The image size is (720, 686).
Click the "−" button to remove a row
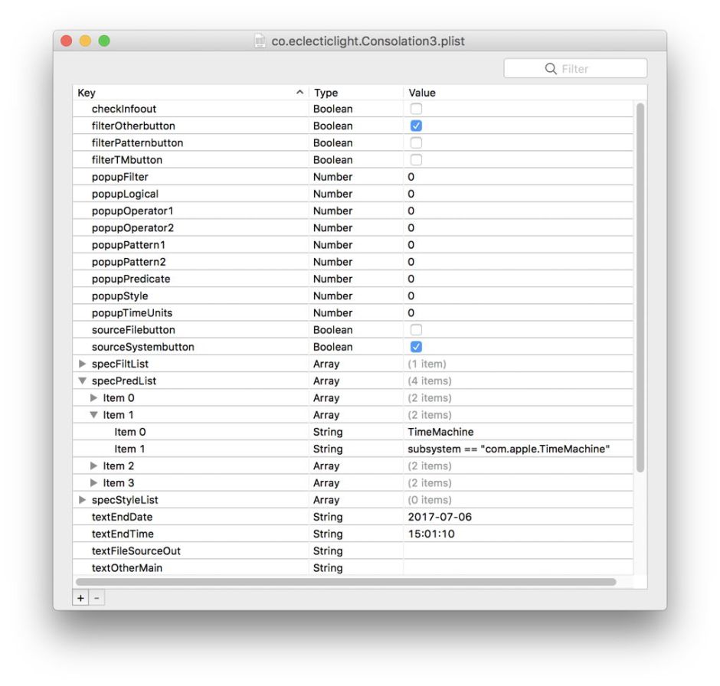point(95,598)
